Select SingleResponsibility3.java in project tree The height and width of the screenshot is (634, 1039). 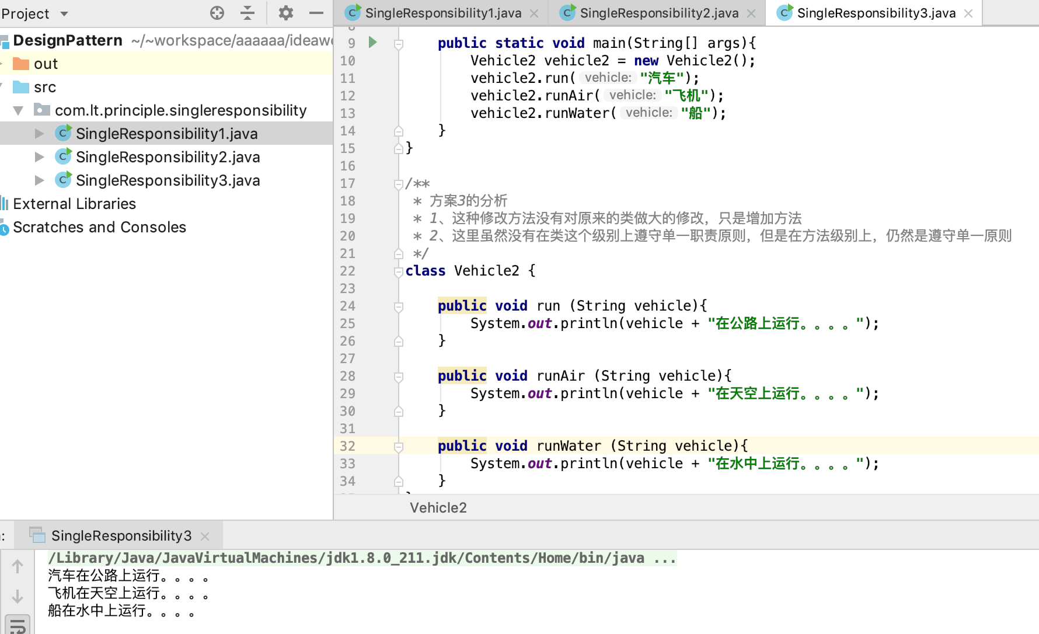168,180
